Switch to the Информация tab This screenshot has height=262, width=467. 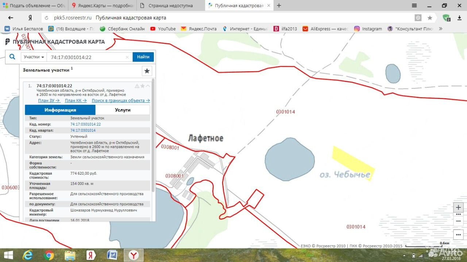[x=60, y=110]
